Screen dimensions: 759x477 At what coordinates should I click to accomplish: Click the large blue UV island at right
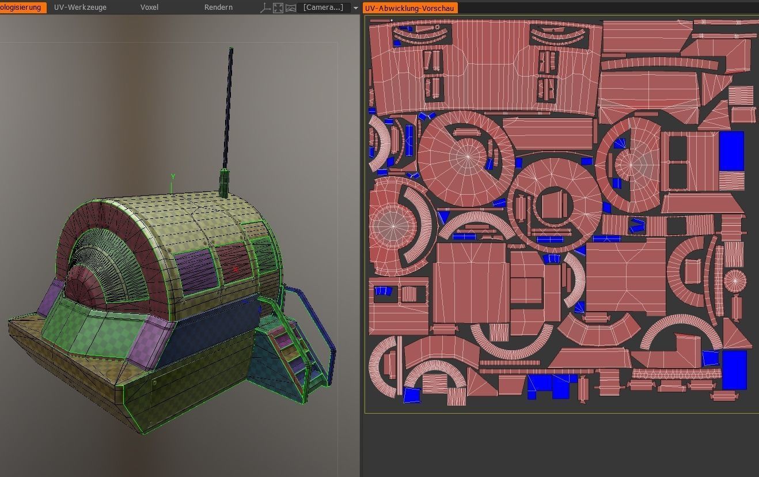pyautogui.click(x=731, y=152)
